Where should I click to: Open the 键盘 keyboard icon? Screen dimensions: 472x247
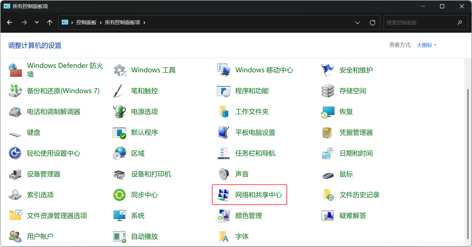(x=15, y=134)
